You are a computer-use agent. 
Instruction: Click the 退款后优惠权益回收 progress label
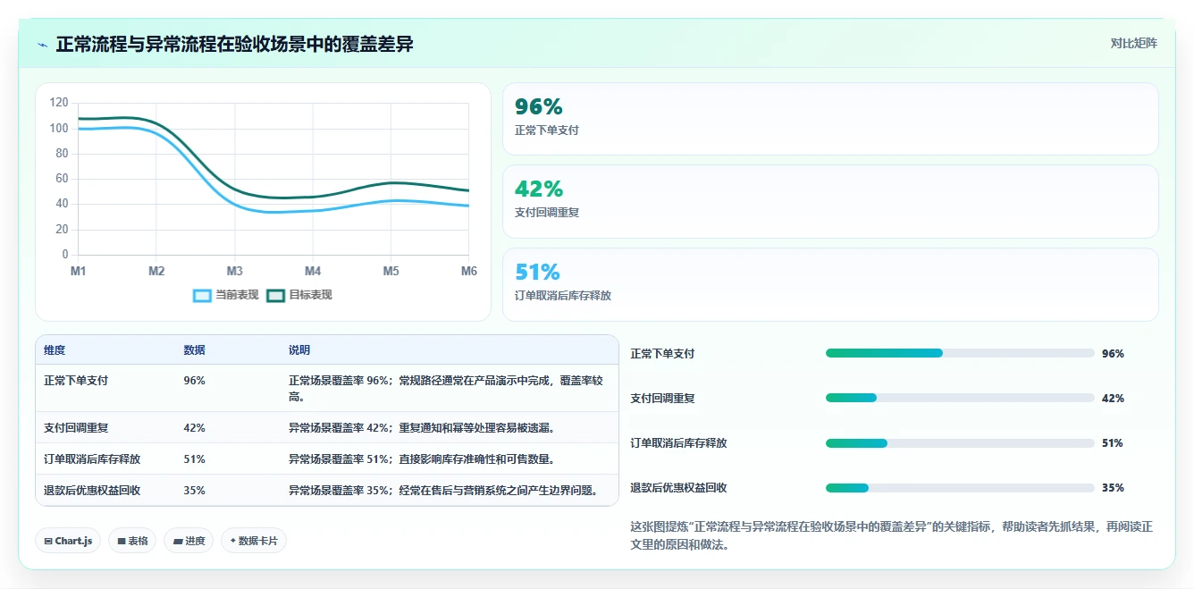[x=678, y=488]
